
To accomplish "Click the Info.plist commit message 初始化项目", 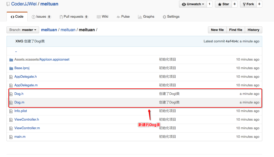I will (x=168, y=111).
